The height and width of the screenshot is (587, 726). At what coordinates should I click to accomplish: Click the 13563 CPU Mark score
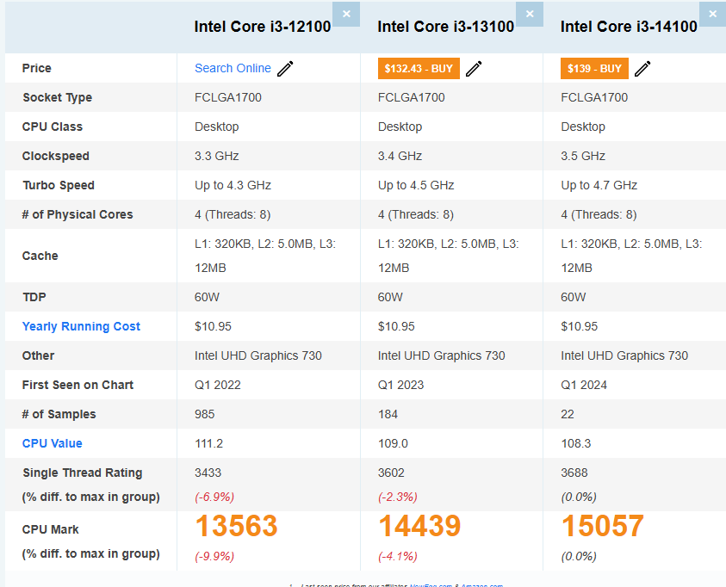pyautogui.click(x=237, y=526)
